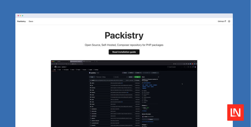Viewport: 251px width, 127px height.
Task: Click the Sponsor button in sidebar
Action: [151, 119]
